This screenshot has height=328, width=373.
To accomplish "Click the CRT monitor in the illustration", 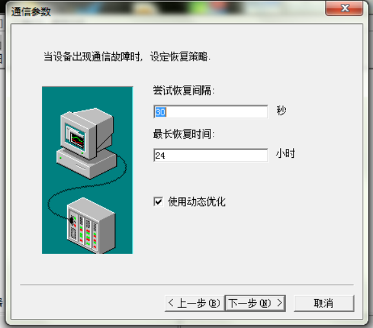I will coord(86,133).
